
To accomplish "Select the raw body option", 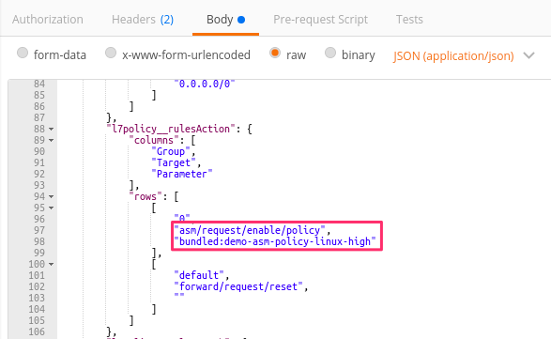I will (x=275, y=54).
